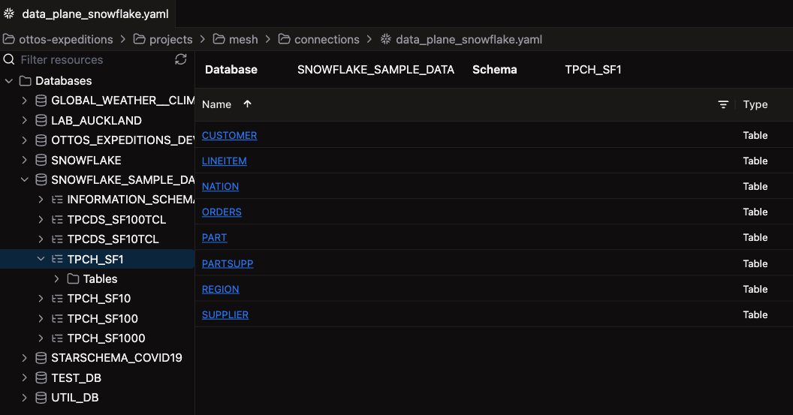Click the ottos-expeditions breadcrumb folder icon
Image resolution: width=793 pixels, height=415 pixels.
pos(8,39)
